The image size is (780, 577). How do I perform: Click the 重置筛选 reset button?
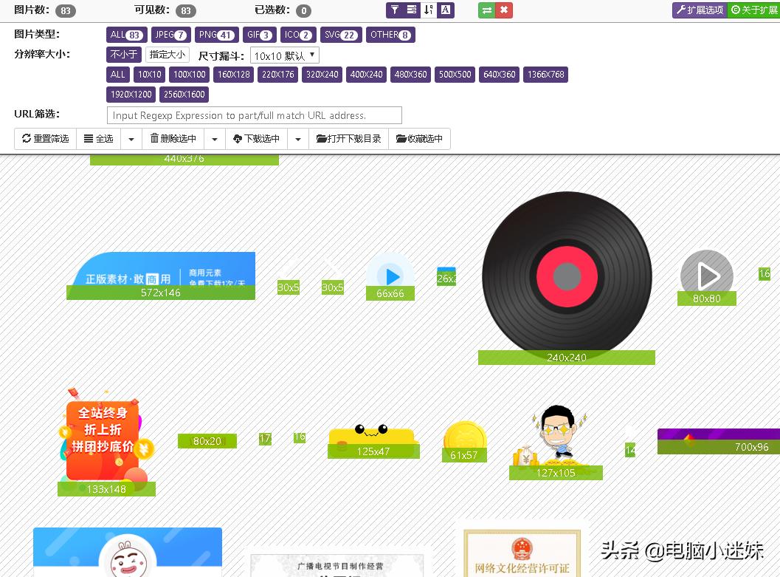45,139
